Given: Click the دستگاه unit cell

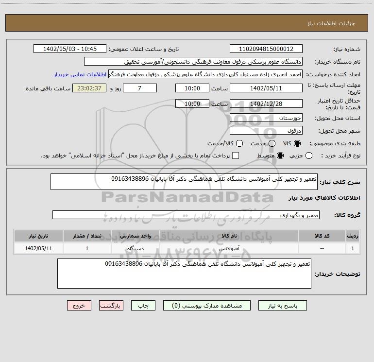Looking at the screenshot, I should tap(135, 248).
